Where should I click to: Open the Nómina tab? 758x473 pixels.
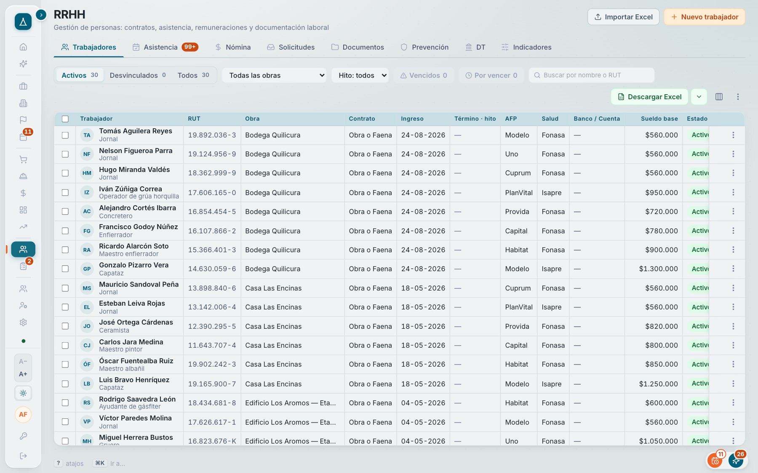233,47
